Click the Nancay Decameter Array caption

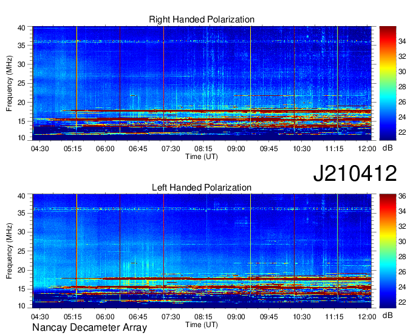coord(89,327)
